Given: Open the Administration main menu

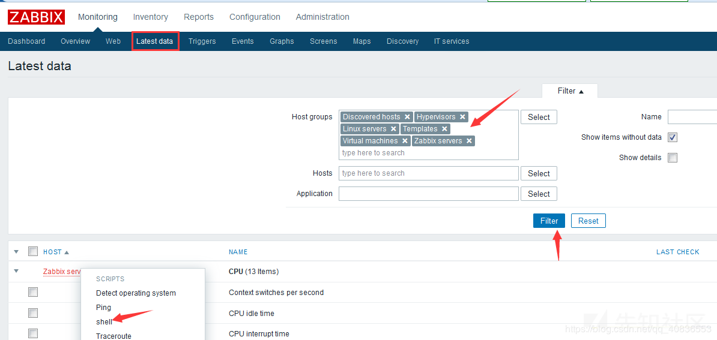Looking at the screenshot, I should (322, 17).
